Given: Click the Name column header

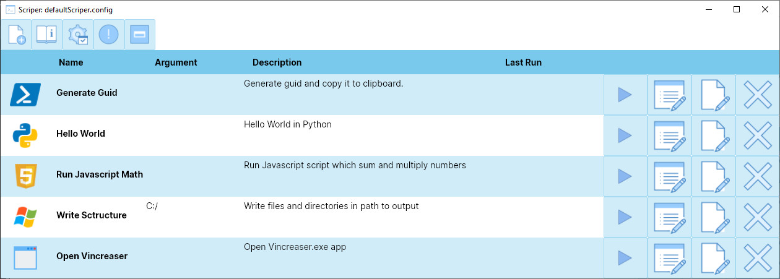Looking at the screenshot, I should (71, 62).
